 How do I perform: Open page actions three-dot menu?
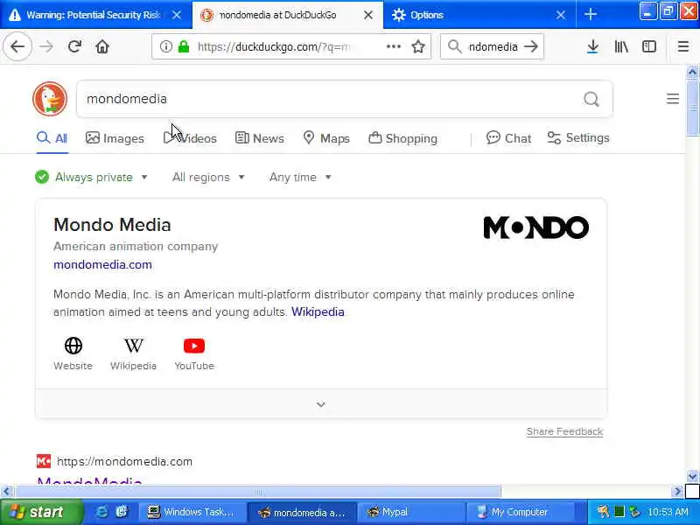(x=393, y=46)
